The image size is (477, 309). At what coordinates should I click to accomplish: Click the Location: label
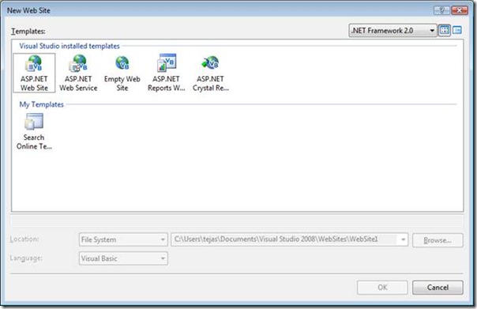click(x=24, y=239)
